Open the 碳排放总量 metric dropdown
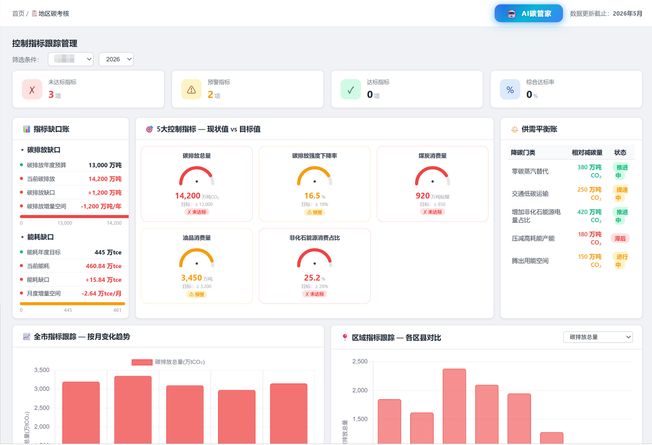 point(598,337)
